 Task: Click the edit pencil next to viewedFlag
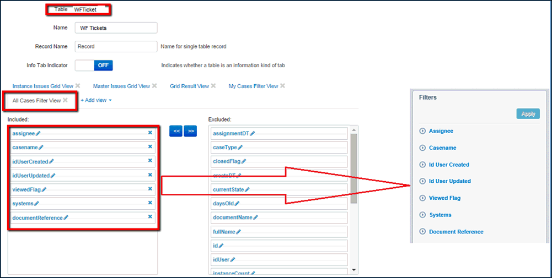tap(44, 189)
